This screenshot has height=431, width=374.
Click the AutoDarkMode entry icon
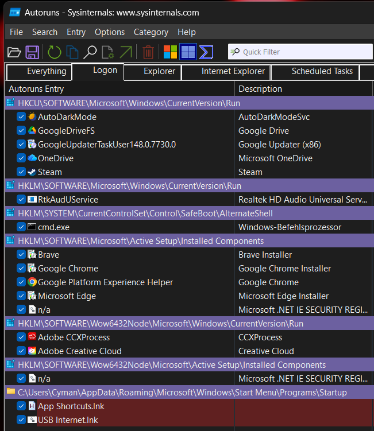32,117
